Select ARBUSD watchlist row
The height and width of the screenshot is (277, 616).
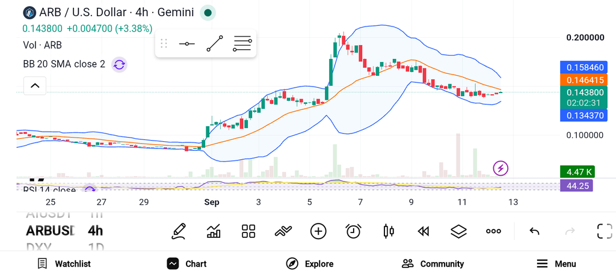pos(51,231)
